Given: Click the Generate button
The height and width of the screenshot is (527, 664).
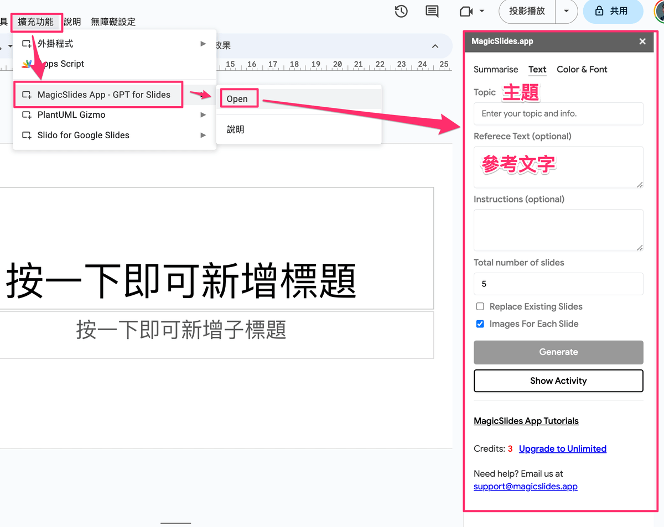Looking at the screenshot, I should tap(558, 352).
